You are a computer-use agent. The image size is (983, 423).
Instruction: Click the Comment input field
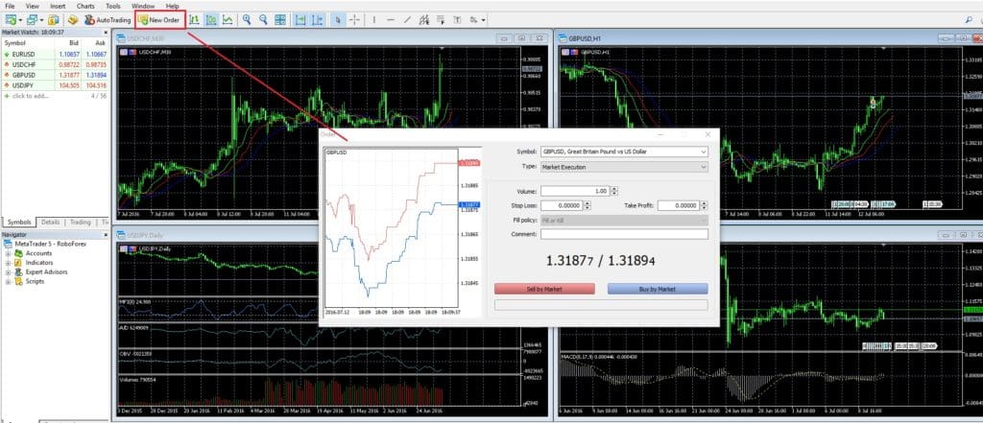point(624,234)
